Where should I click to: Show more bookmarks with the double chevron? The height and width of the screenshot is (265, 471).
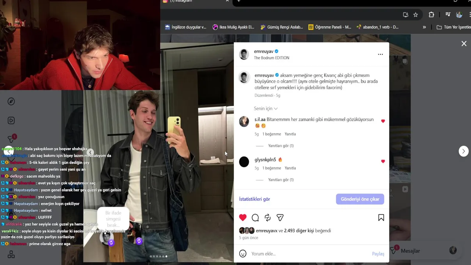tap(424, 27)
